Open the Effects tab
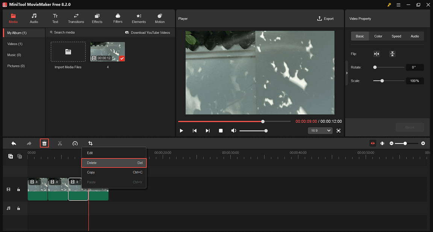 pos(97,18)
